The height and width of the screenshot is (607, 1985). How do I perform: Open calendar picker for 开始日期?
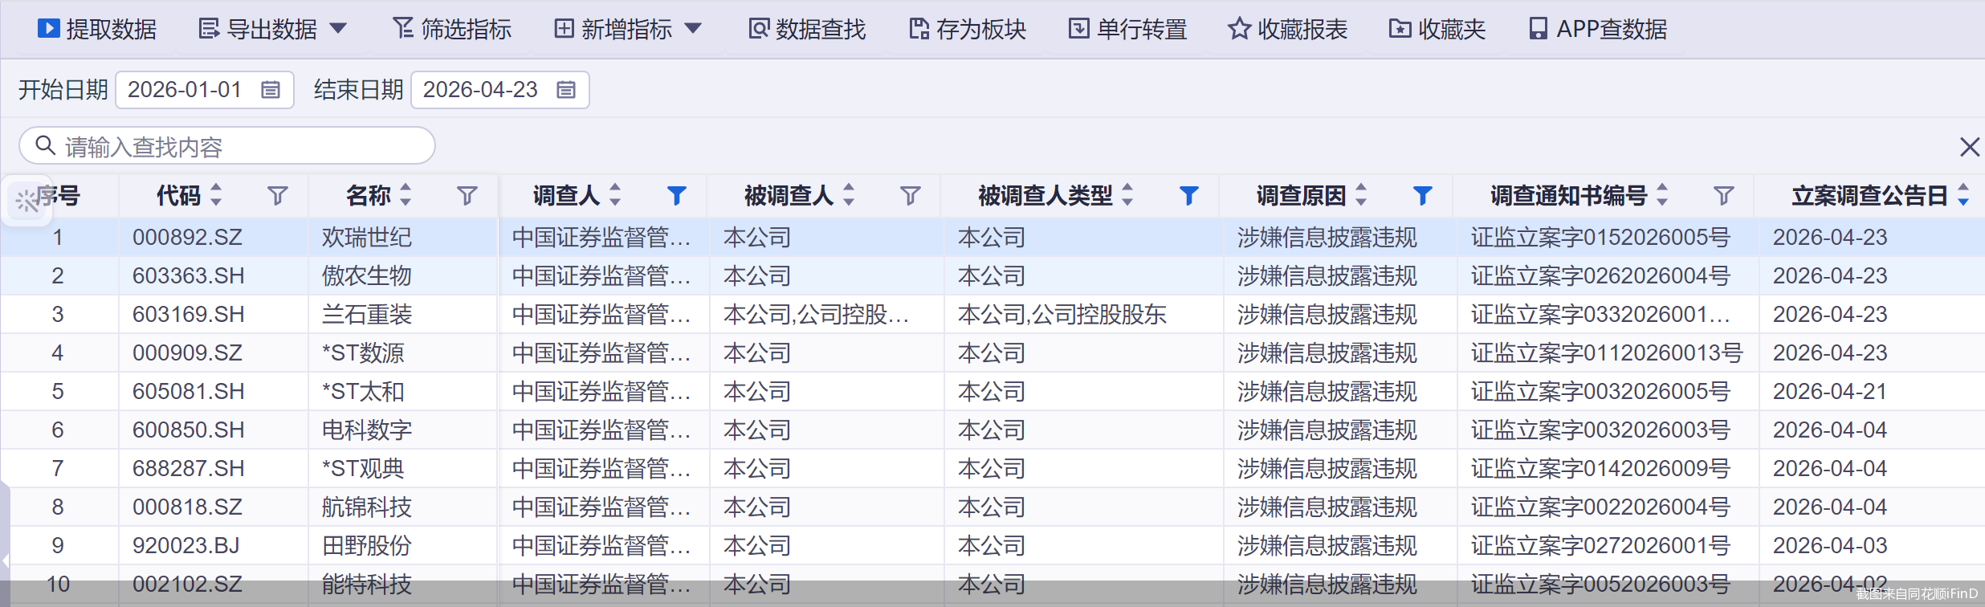(x=271, y=90)
